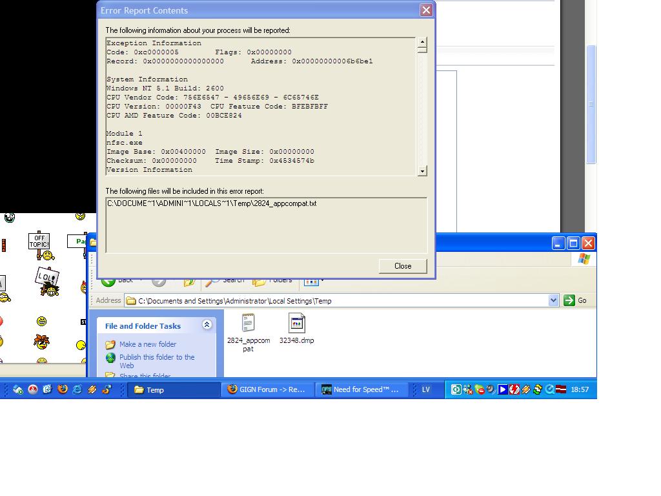Click the Back arrow icon in Explorer toolbar
The height and width of the screenshot is (496, 661).
108,281
